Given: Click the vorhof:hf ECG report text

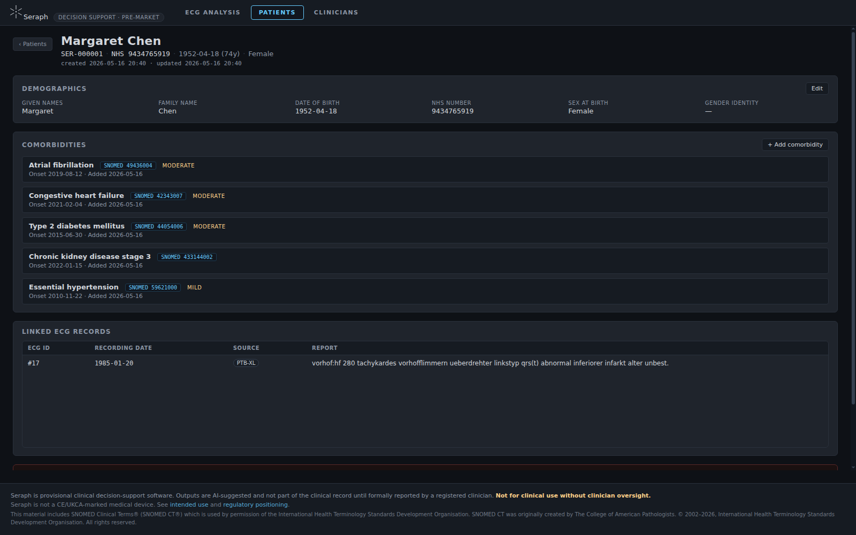Looking at the screenshot, I should point(490,363).
